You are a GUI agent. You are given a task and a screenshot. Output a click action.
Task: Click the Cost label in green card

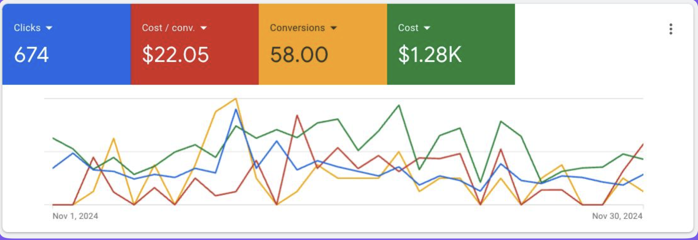pyautogui.click(x=408, y=28)
